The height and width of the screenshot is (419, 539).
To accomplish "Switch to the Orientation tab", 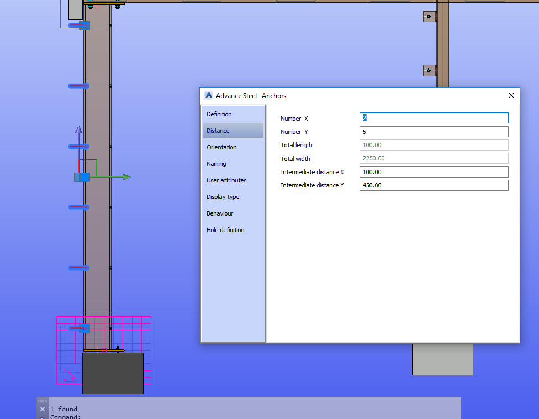I will [x=233, y=147].
